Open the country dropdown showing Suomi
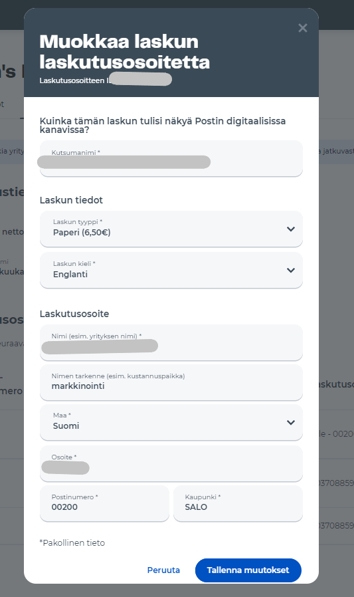Viewport: 354px width, 597px height. coord(171,422)
